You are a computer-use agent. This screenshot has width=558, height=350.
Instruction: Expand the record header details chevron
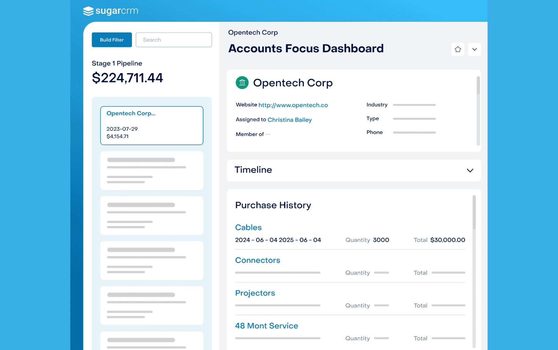coord(474,49)
